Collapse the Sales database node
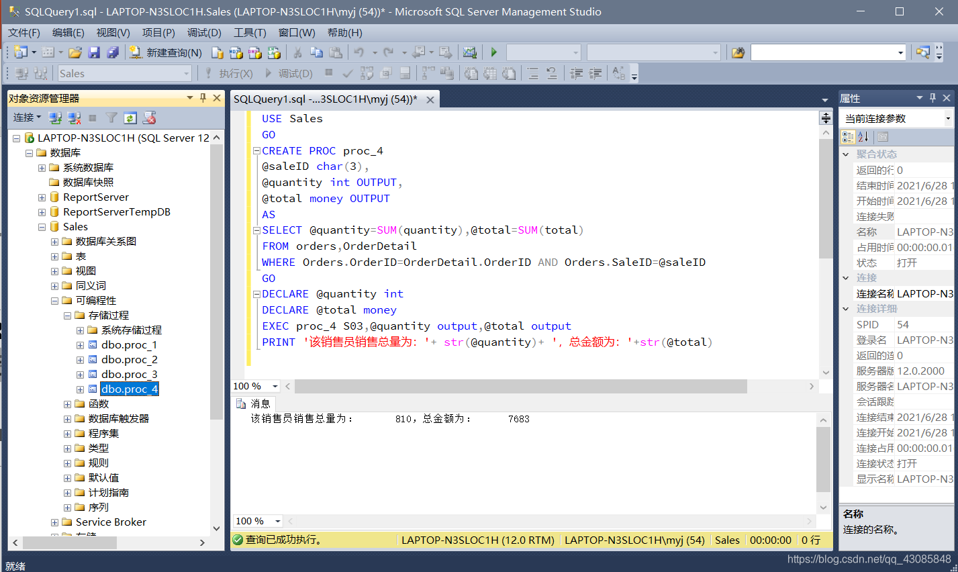The image size is (958, 572). click(x=42, y=227)
